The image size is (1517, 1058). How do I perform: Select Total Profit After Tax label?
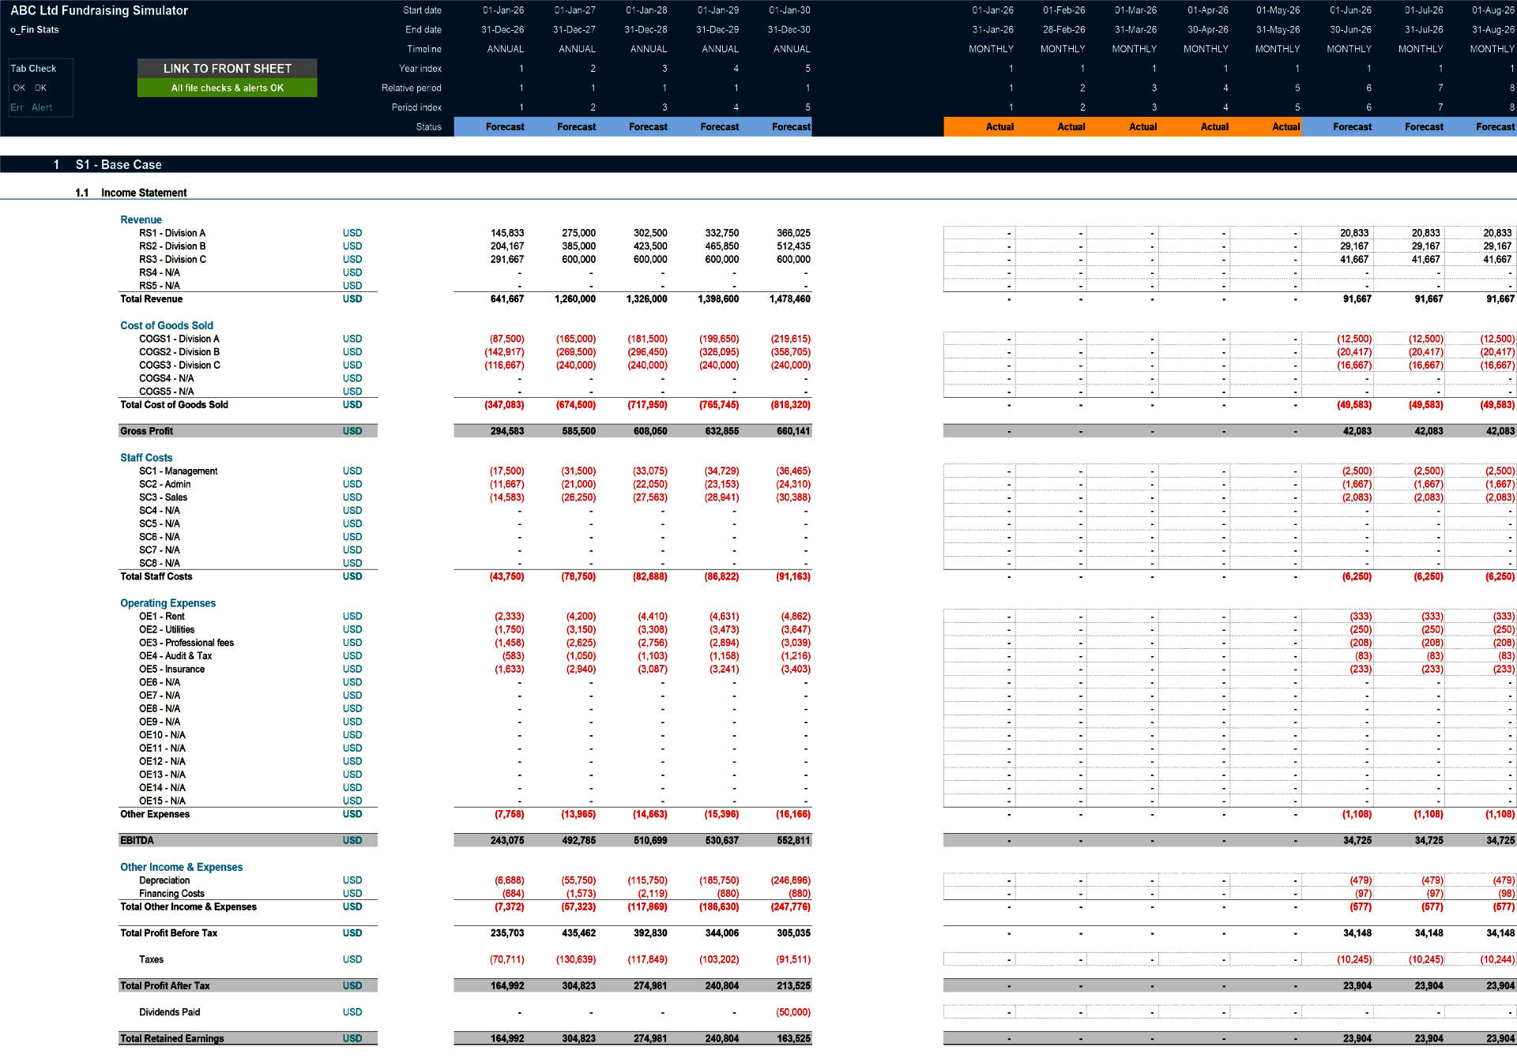pos(165,986)
